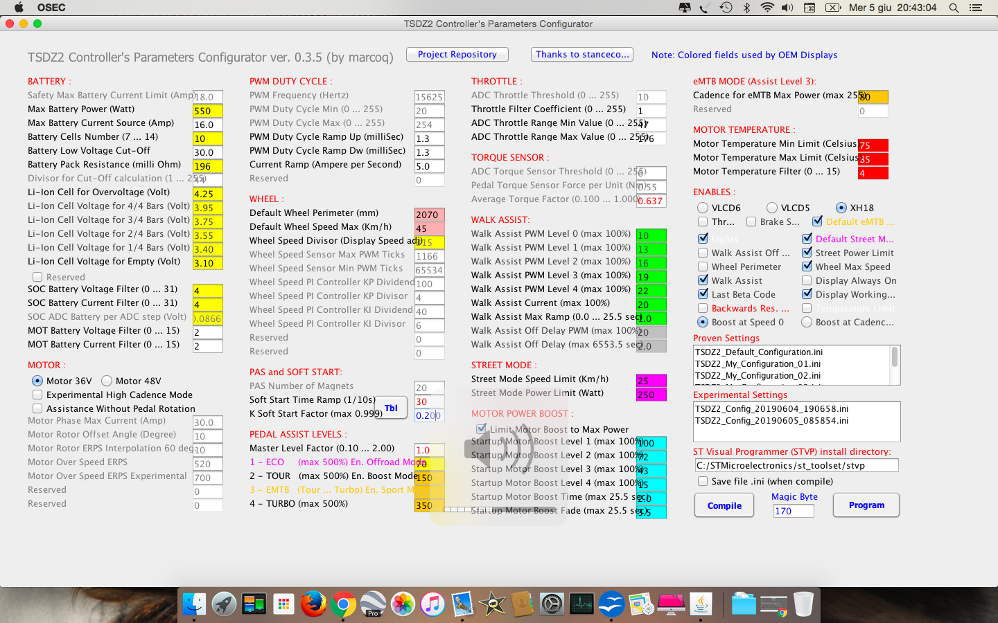The width and height of the screenshot is (998, 623).
Task: Click the Street Mode Speed Limit magenta field
Action: click(x=651, y=381)
